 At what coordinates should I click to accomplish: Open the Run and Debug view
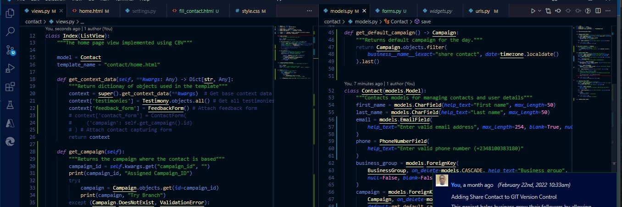10,68
